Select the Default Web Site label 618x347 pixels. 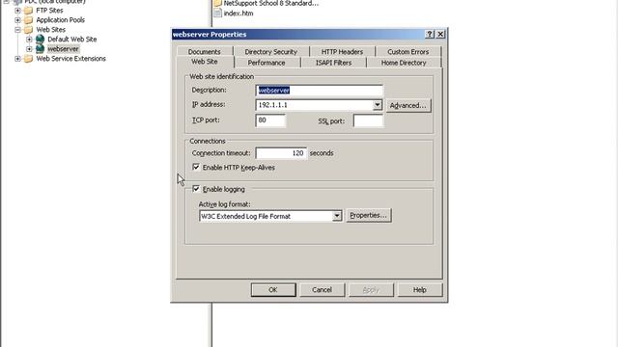click(72, 40)
